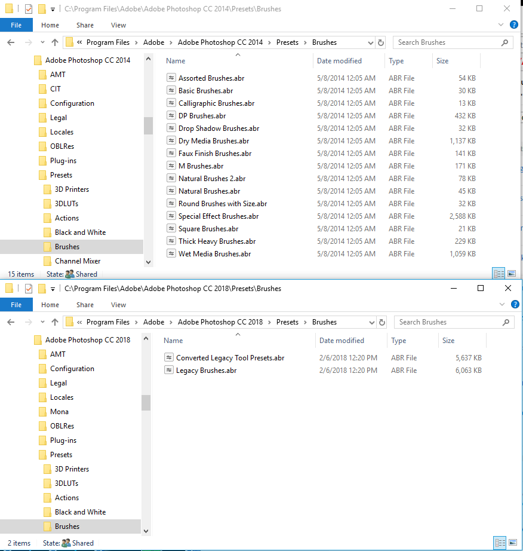Click New folder quick access icon, CC 2014 window
This screenshot has width=523, height=551.
pos(42,9)
